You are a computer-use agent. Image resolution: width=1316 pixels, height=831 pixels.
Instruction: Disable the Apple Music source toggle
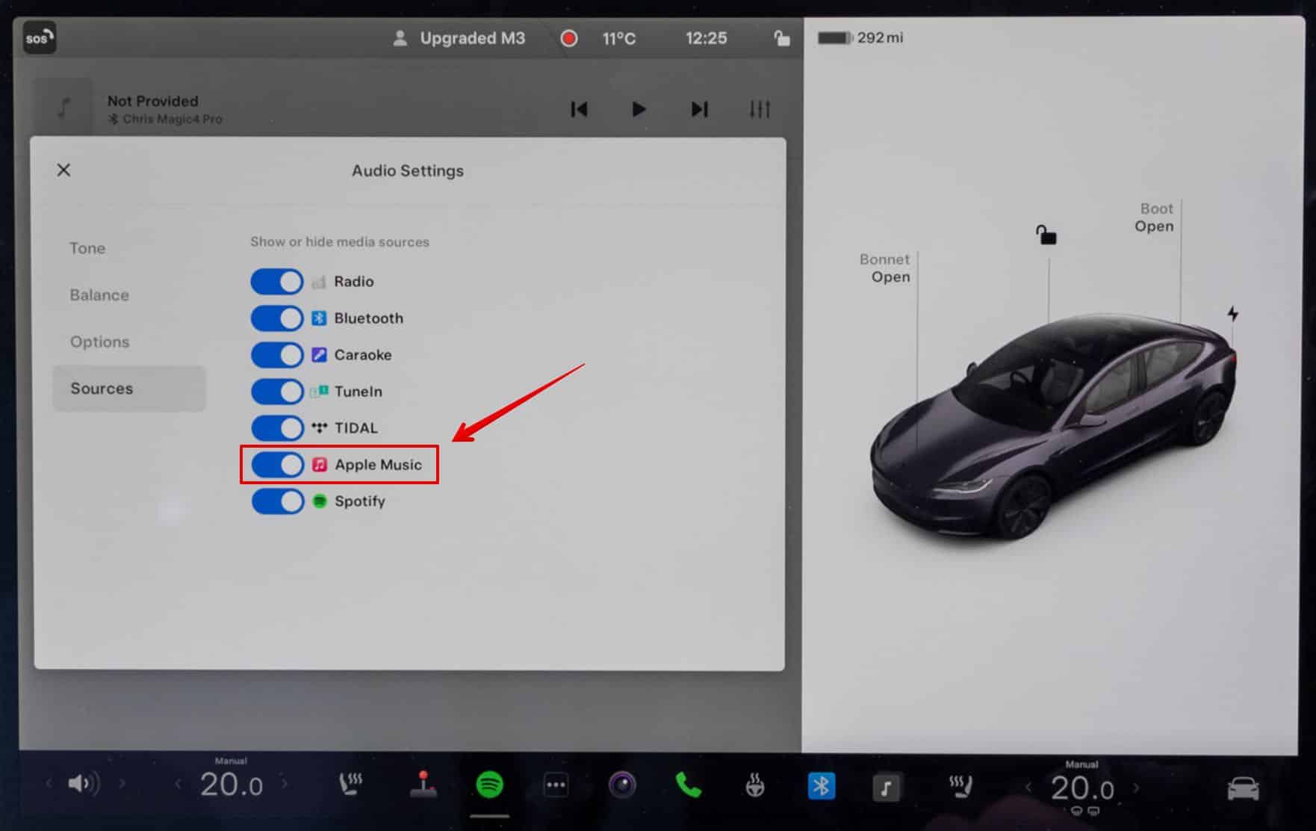[277, 465]
